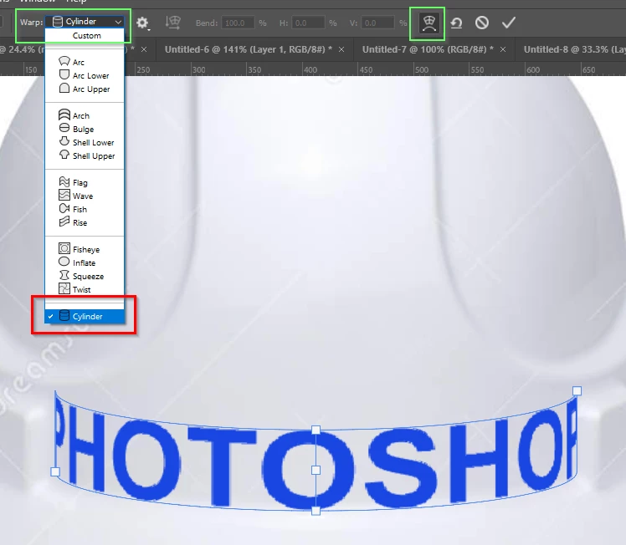Pick the Flag warp style

(x=85, y=182)
